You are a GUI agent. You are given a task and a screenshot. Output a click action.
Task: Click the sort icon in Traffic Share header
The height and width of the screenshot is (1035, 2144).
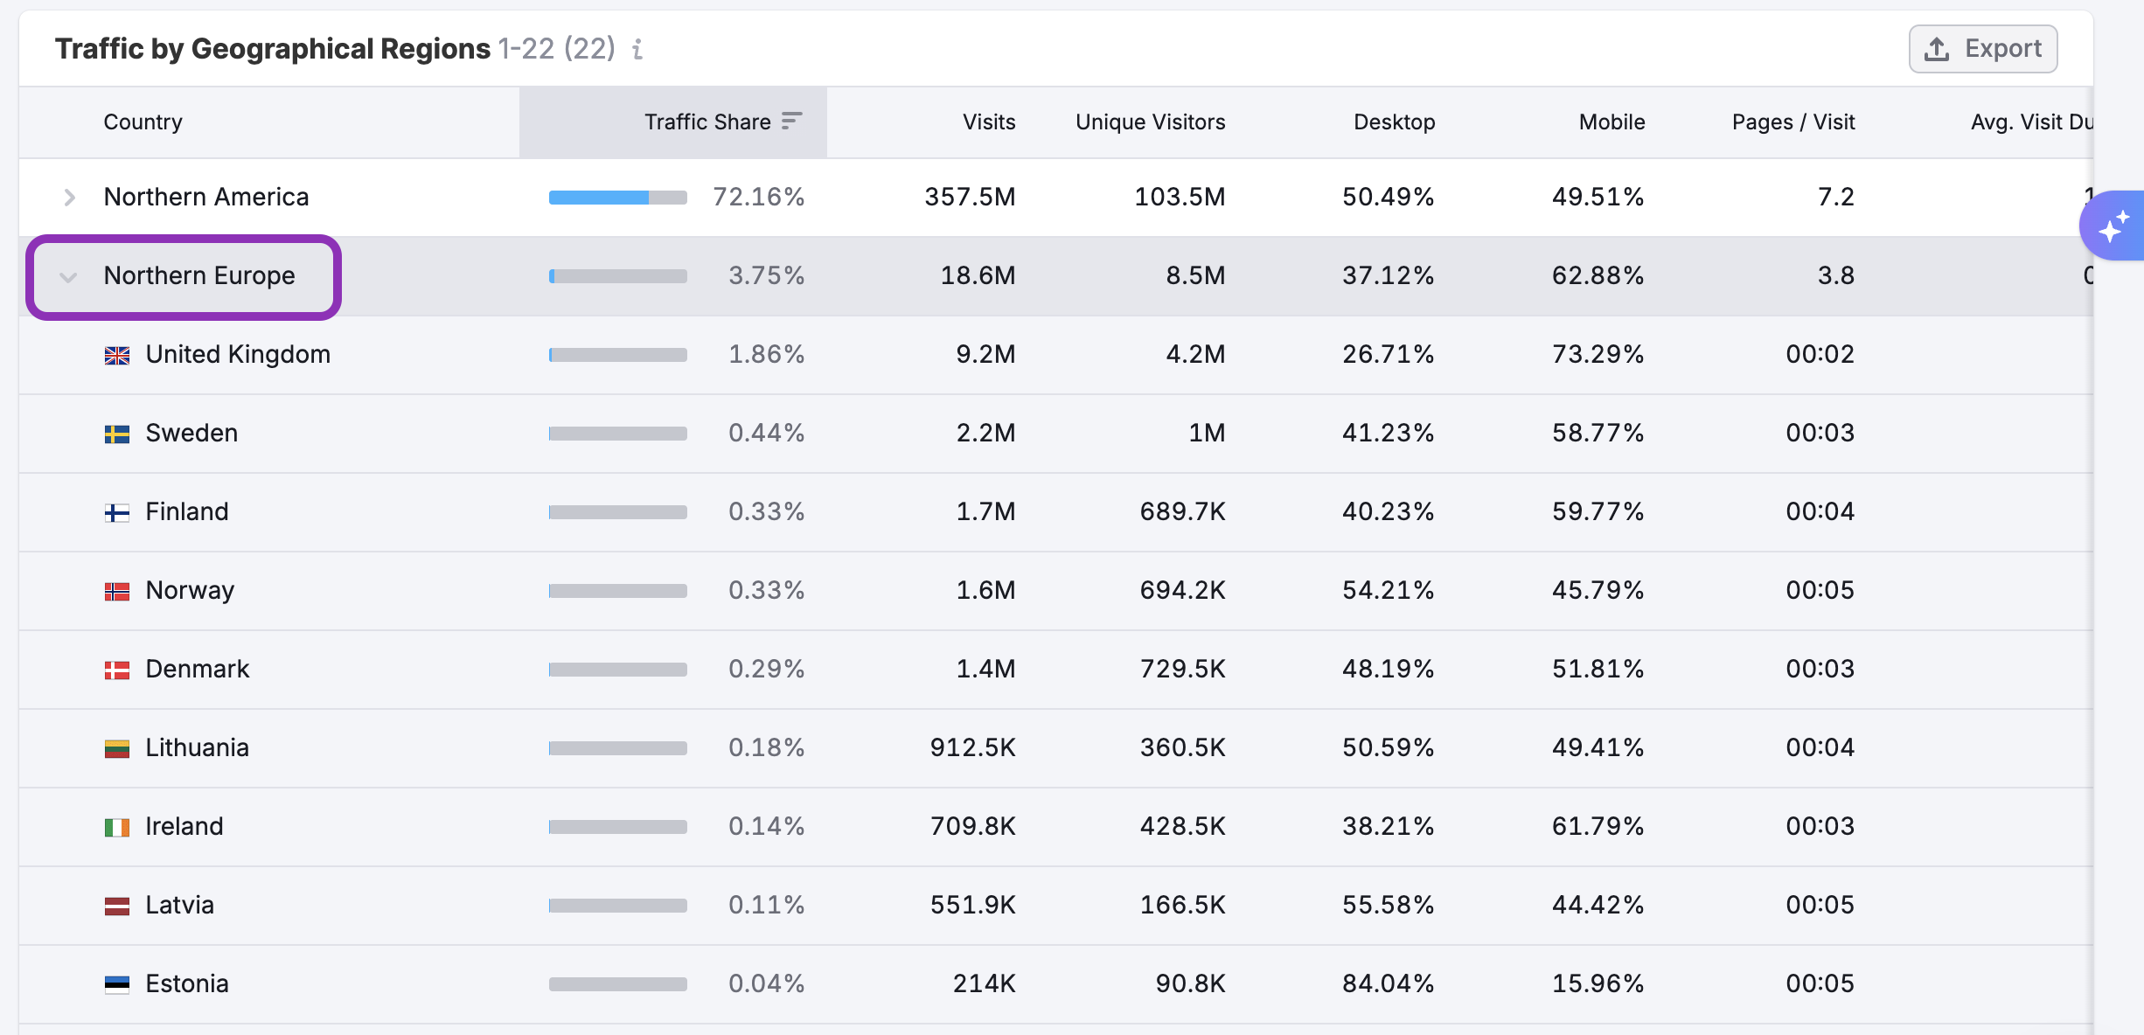click(x=791, y=121)
